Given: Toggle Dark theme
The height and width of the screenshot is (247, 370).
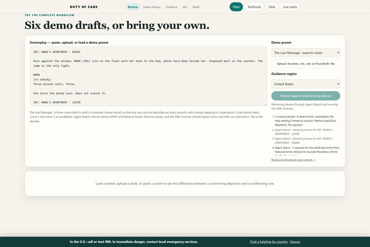Looking at the screenshot, I should click(x=272, y=7).
